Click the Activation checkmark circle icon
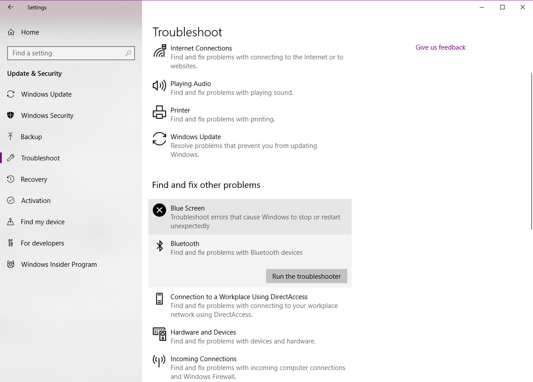This screenshot has width=533, height=382. (x=11, y=200)
